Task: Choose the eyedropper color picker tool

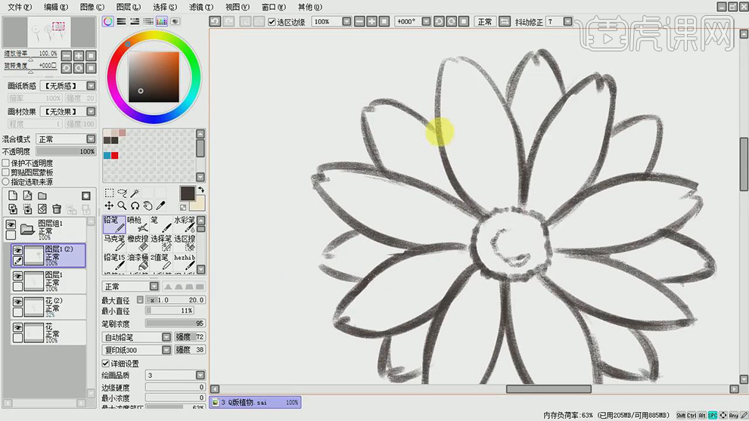Action: [x=161, y=206]
